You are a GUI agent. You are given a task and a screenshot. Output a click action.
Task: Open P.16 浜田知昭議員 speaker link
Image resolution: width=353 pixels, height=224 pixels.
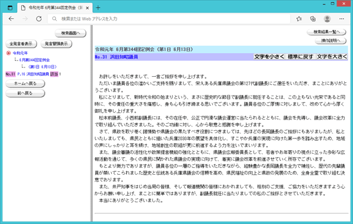point(33,74)
